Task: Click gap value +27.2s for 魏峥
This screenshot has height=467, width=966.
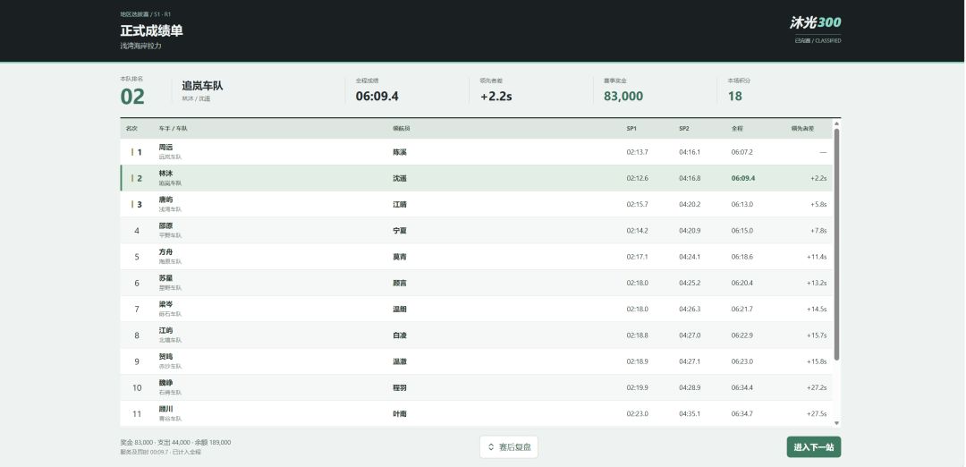Action: pyautogui.click(x=817, y=388)
